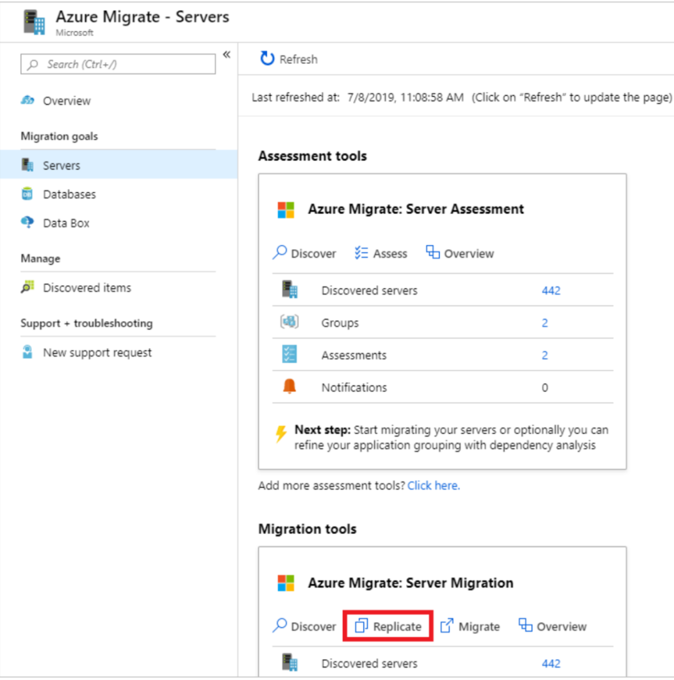Collapse the sidebar with double-chevron
Viewport: 674px width, 680px height.
click(227, 55)
